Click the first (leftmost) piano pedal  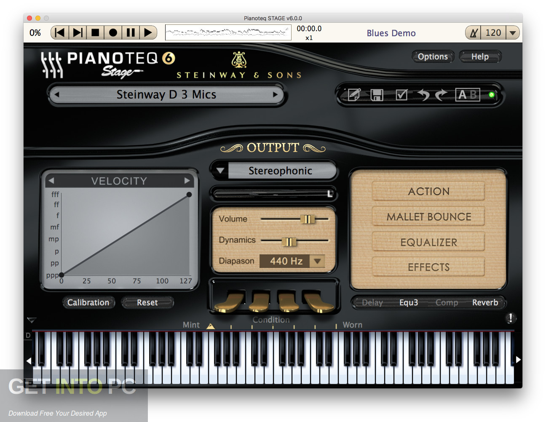[x=230, y=302]
